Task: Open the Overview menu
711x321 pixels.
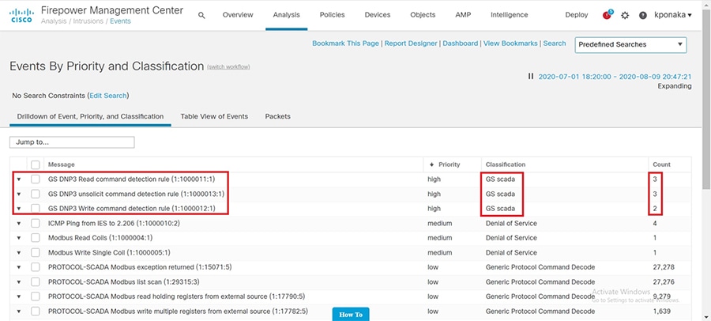Action: [238, 15]
